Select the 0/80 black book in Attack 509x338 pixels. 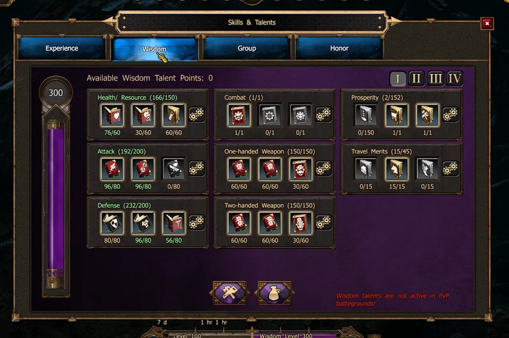tap(173, 169)
